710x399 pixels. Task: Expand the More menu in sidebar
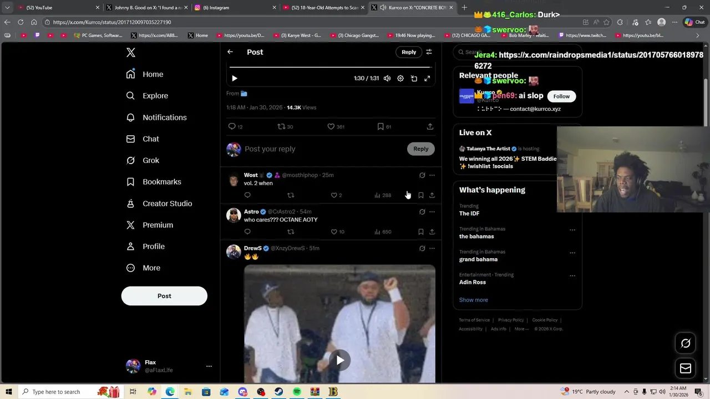point(143,268)
